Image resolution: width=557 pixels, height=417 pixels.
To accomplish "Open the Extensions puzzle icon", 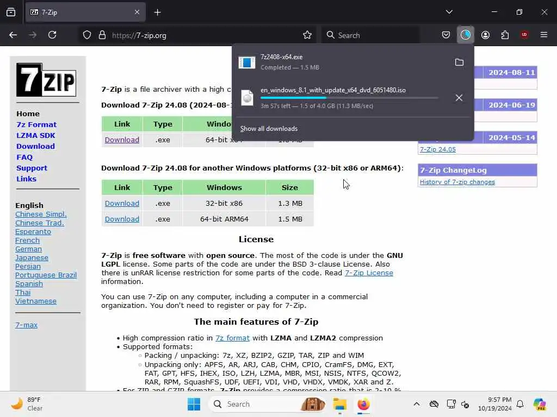I will [x=505, y=35].
